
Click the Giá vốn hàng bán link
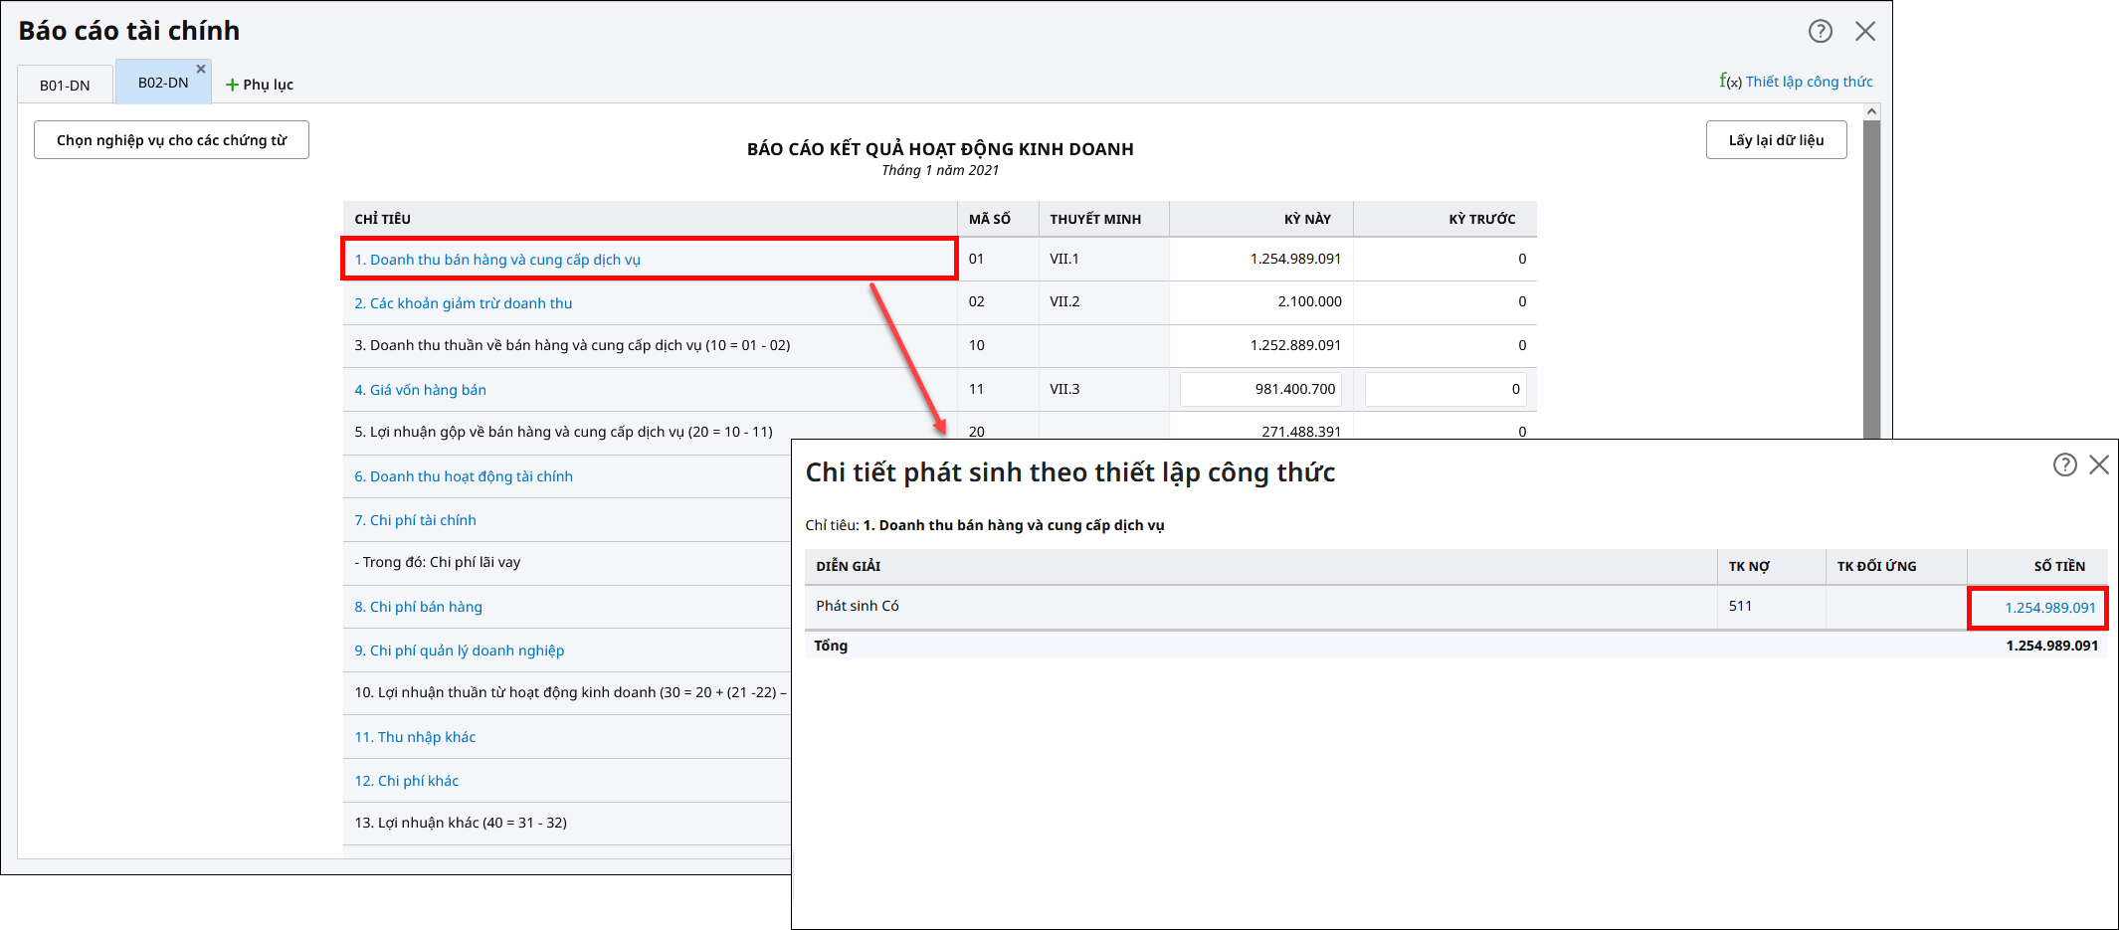[x=420, y=390]
